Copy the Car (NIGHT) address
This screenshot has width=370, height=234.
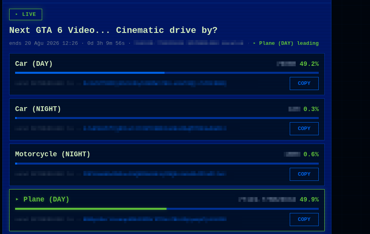pos(304,129)
